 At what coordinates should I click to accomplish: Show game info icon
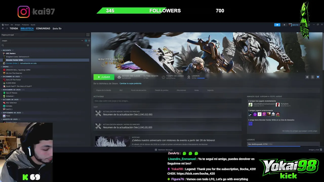click(313, 77)
